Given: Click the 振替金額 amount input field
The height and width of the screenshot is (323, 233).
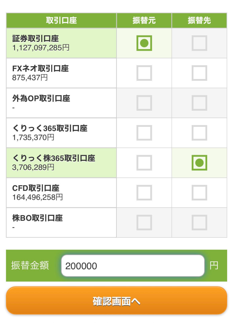Looking at the screenshot, I should point(133,266).
